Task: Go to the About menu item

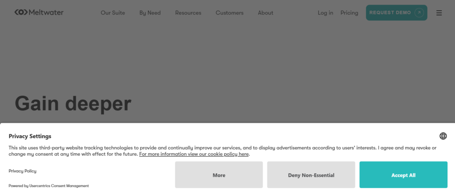Action: (265, 13)
